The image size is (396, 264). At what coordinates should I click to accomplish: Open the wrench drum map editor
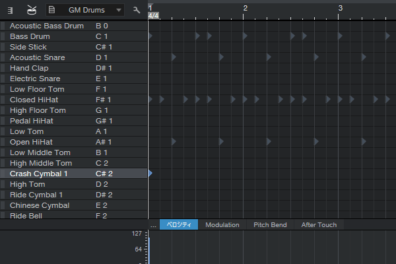coord(137,11)
